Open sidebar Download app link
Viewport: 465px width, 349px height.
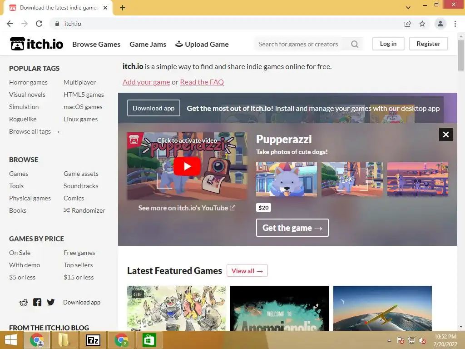(82, 302)
